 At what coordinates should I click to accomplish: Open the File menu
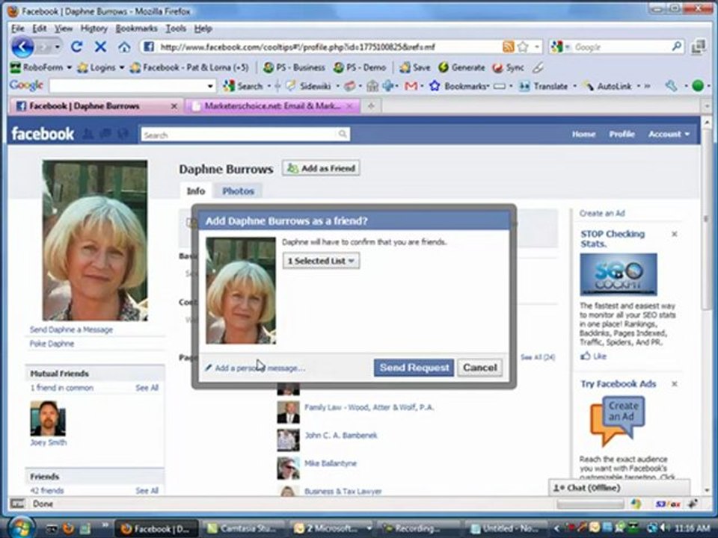point(17,28)
